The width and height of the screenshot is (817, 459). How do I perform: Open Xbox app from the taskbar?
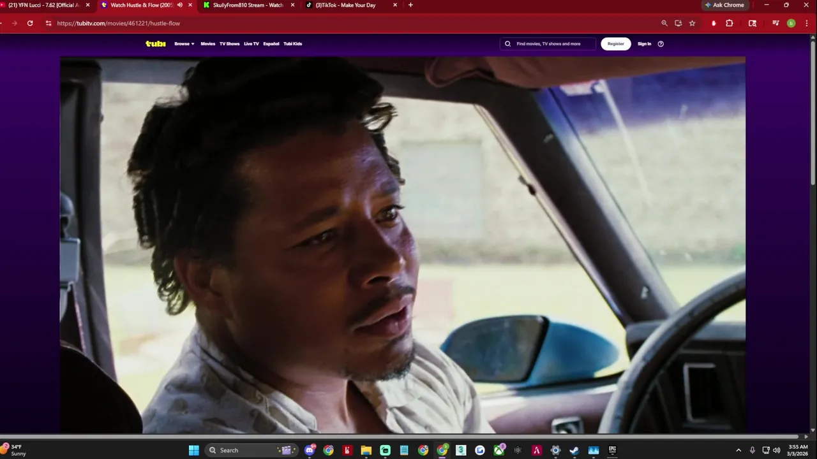click(x=498, y=450)
